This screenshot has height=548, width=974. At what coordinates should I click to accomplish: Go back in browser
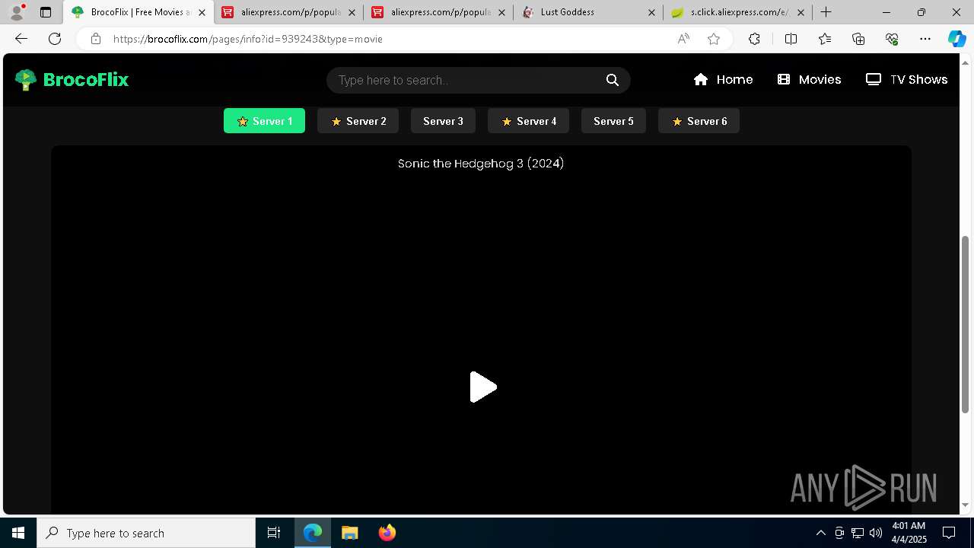tap(21, 39)
